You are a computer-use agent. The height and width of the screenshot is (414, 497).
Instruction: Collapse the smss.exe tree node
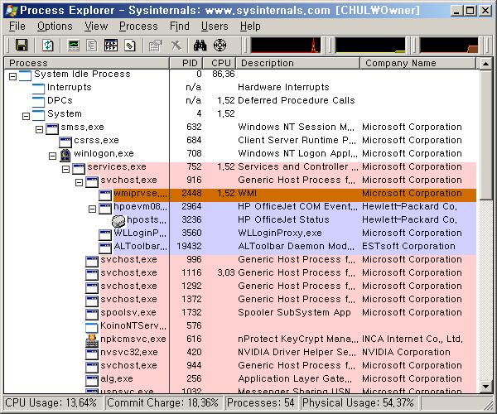(x=39, y=129)
